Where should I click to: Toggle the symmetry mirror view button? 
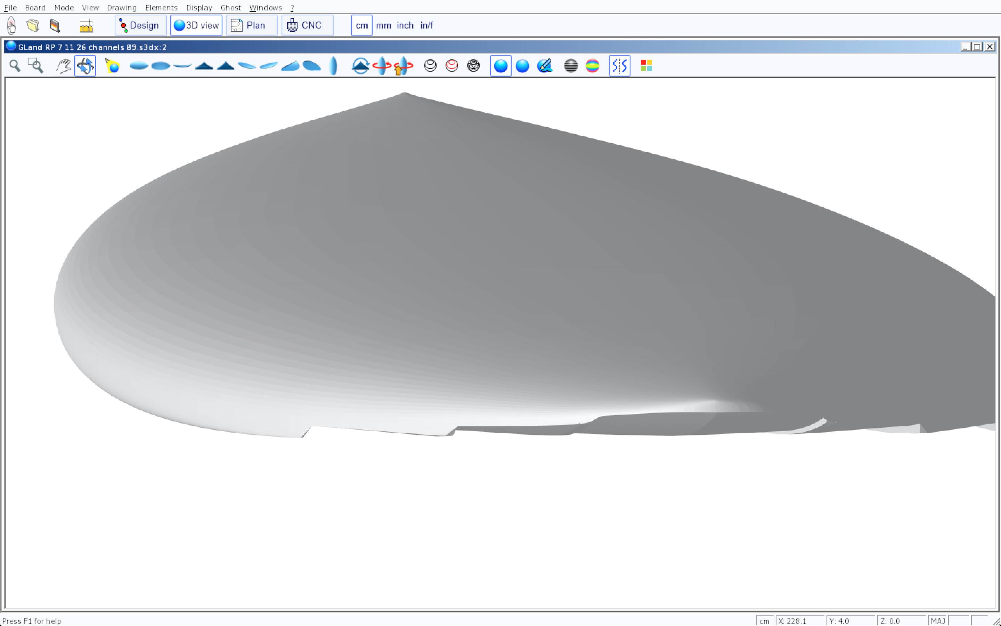pos(619,66)
